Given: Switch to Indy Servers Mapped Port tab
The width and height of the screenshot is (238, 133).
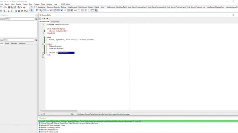Looking at the screenshot, I should click(x=215, y=7).
